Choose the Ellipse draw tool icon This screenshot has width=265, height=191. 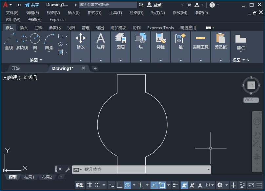[x=60, y=44]
